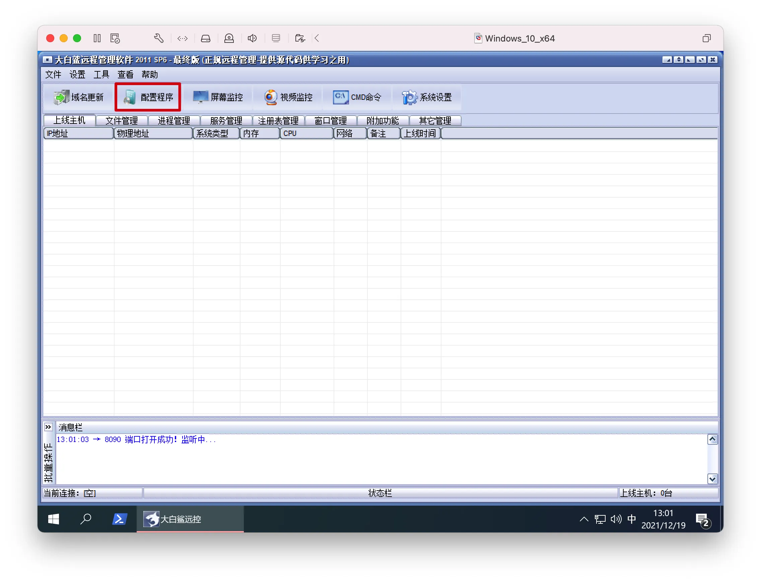Open the VM shared folders icon
This screenshot has width=761, height=582.
(300, 39)
